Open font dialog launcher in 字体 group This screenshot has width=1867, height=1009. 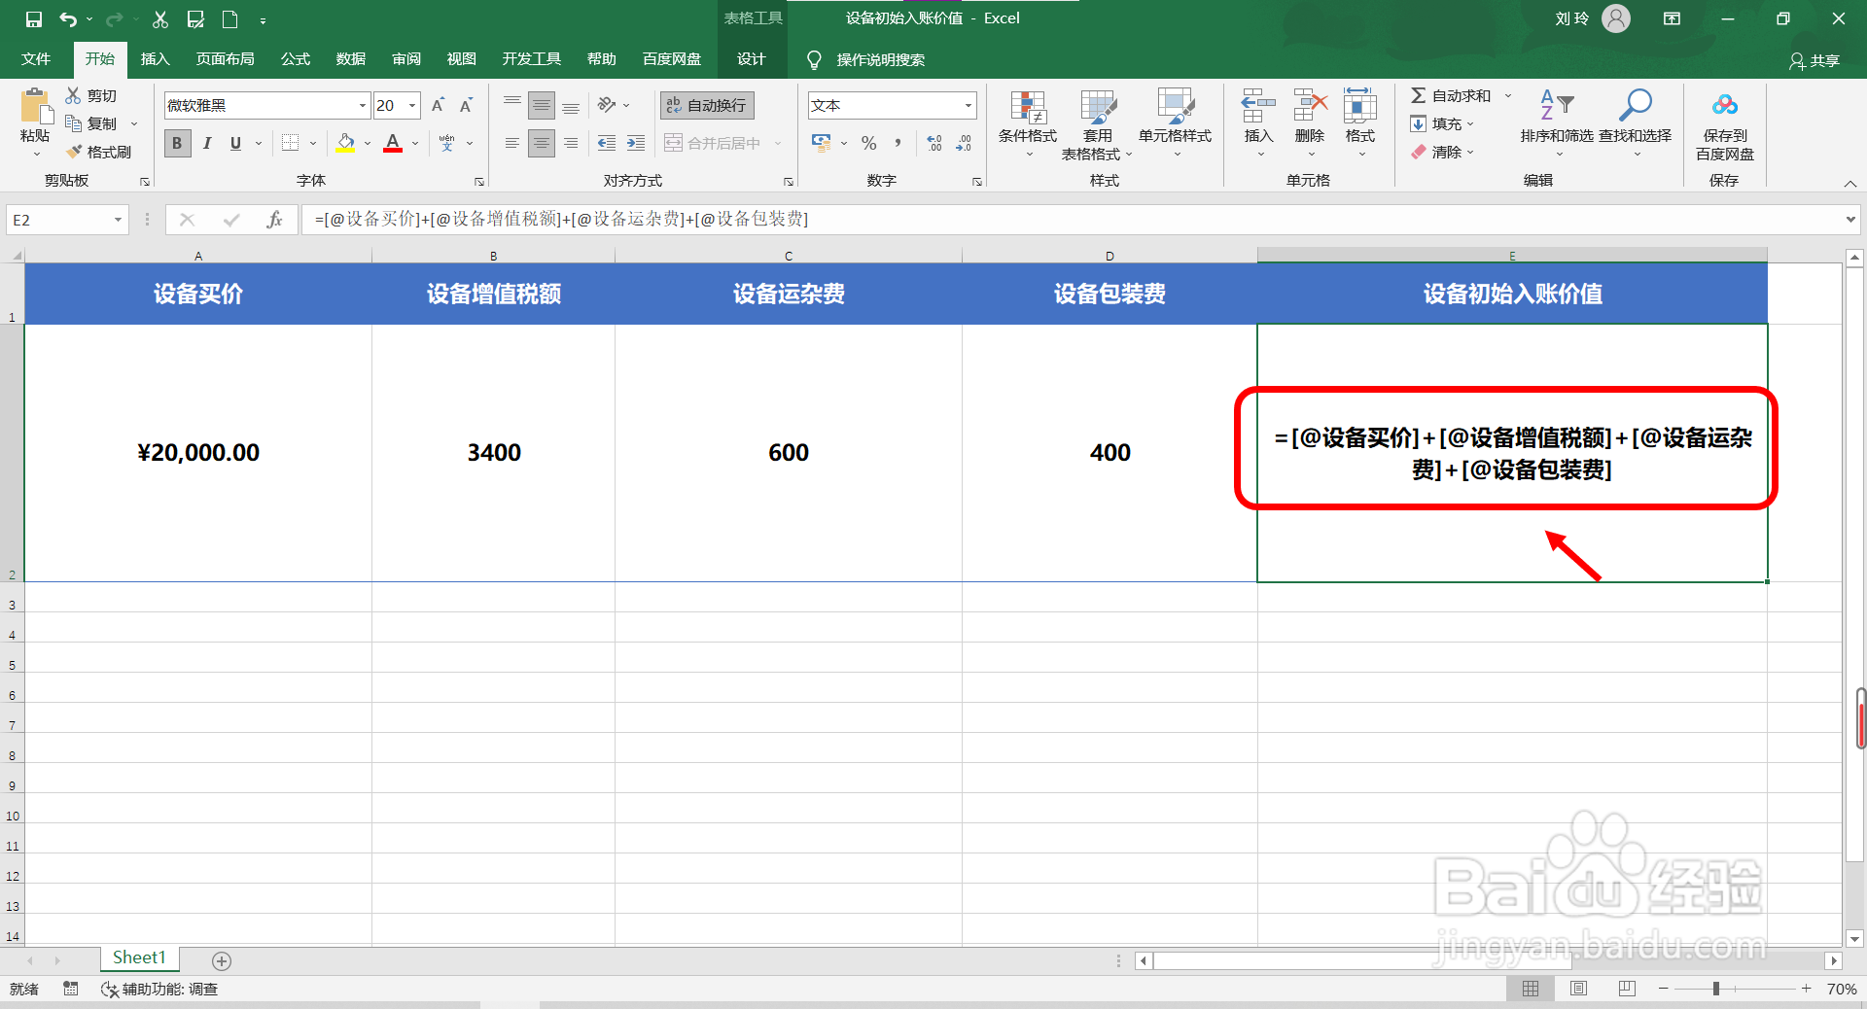(x=479, y=182)
